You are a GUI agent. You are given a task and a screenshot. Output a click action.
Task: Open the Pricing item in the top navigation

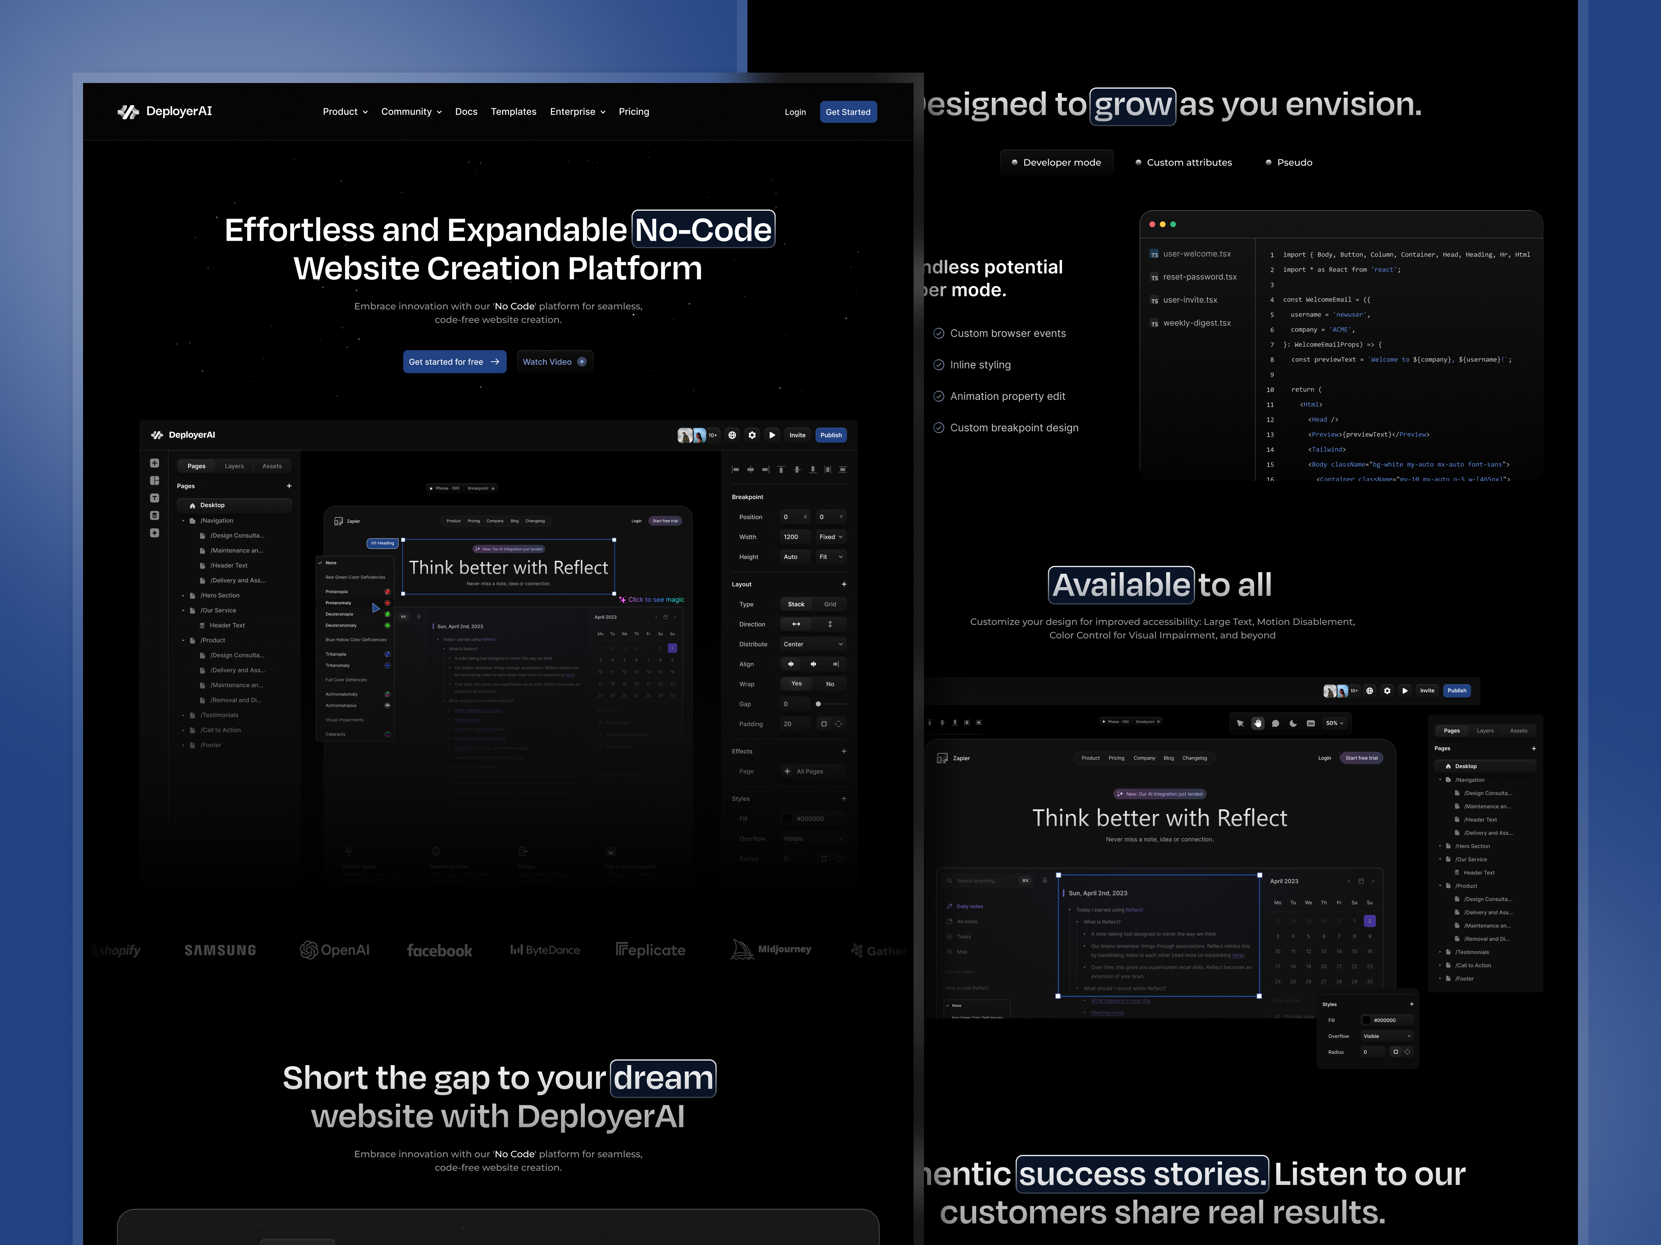634,111
